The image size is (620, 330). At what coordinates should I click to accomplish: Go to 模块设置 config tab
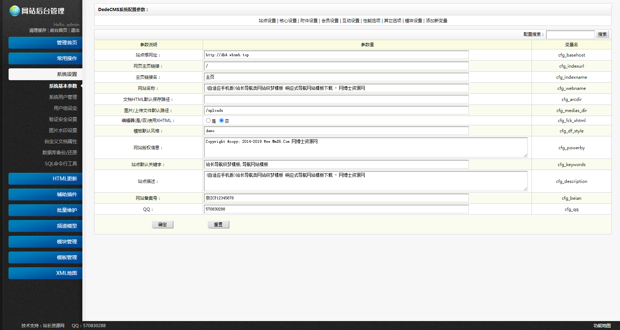pyautogui.click(x=413, y=21)
